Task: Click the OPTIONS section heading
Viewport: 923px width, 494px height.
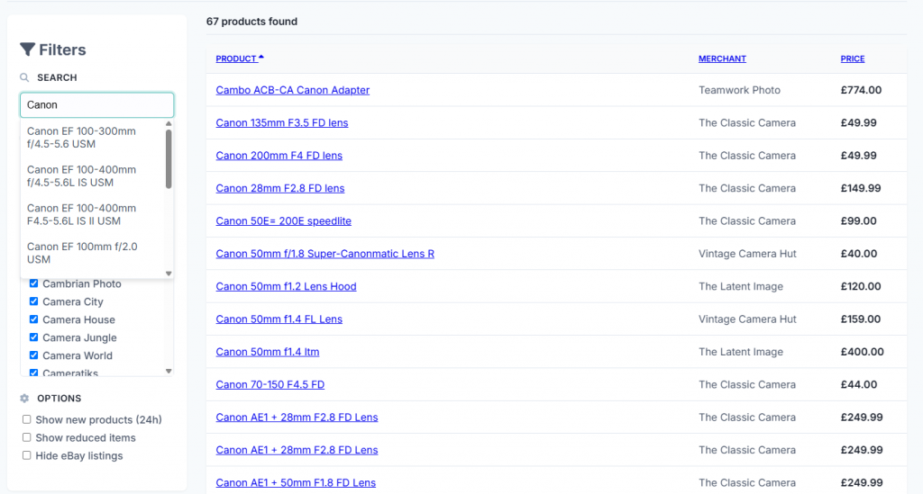Action: point(59,399)
